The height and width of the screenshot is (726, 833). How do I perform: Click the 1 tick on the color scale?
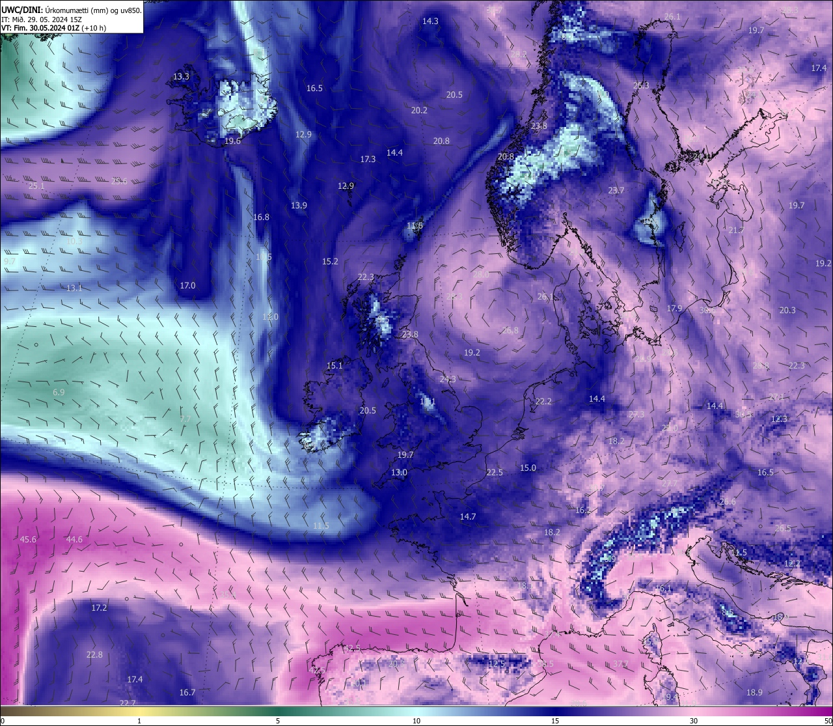[x=139, y=721]
